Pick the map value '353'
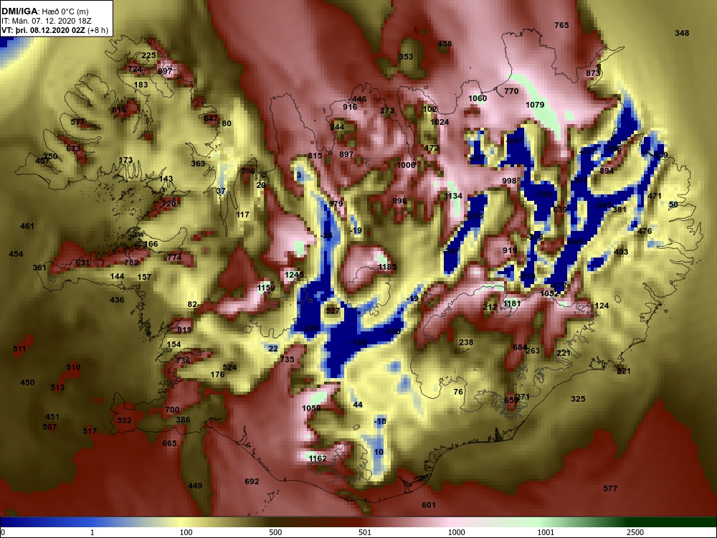 (x=406, y=57)
